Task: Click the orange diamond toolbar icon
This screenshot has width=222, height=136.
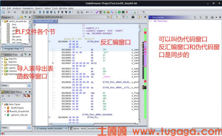Action: point(127,12)
